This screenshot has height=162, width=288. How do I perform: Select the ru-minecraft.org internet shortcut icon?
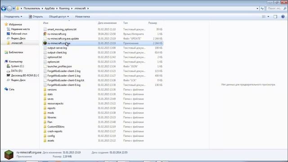[x=45, y=34]
